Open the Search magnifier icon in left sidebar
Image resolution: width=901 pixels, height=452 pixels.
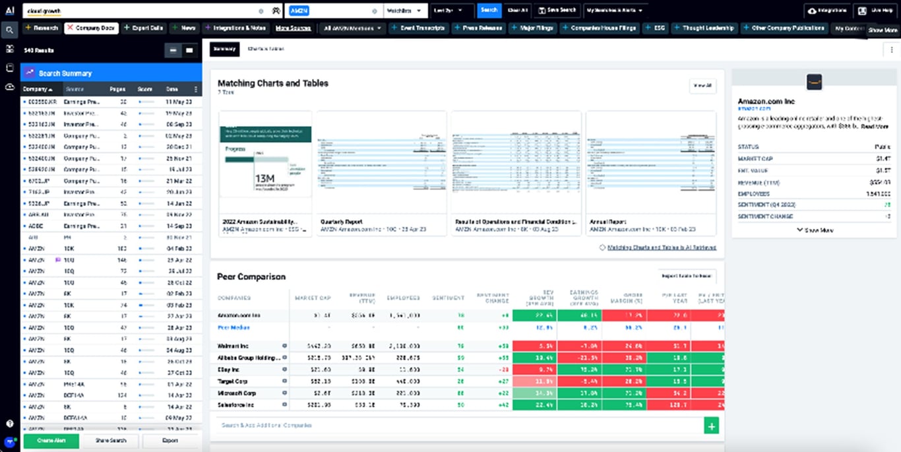click(9, 29)
